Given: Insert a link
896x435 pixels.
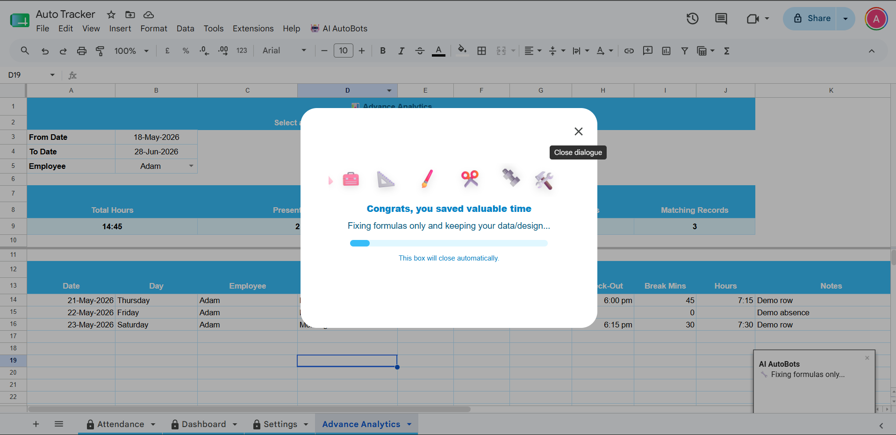Looking at the screenshot, I should point(629,51).
